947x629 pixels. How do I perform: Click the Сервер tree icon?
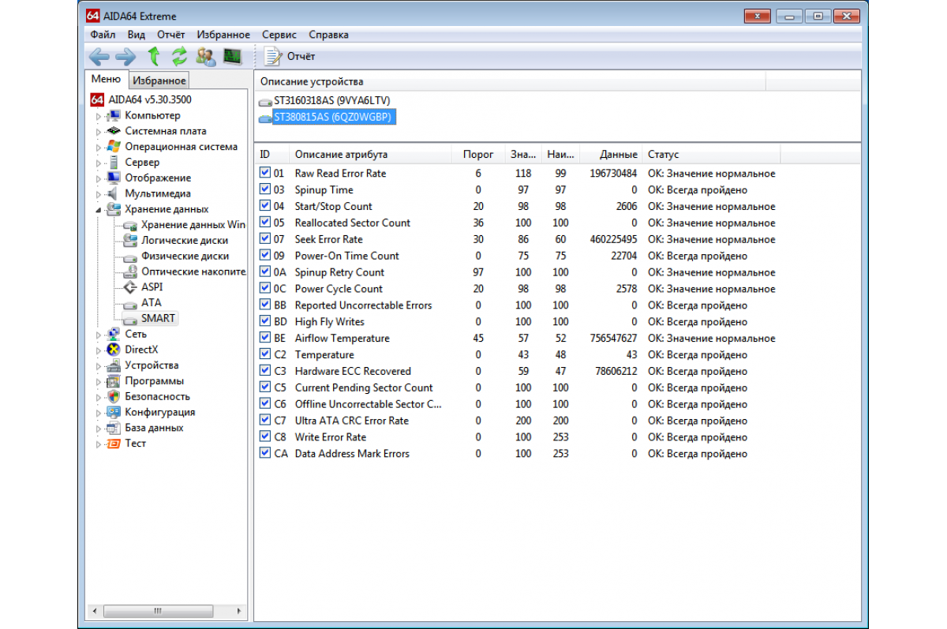click(x=114, y=163)
